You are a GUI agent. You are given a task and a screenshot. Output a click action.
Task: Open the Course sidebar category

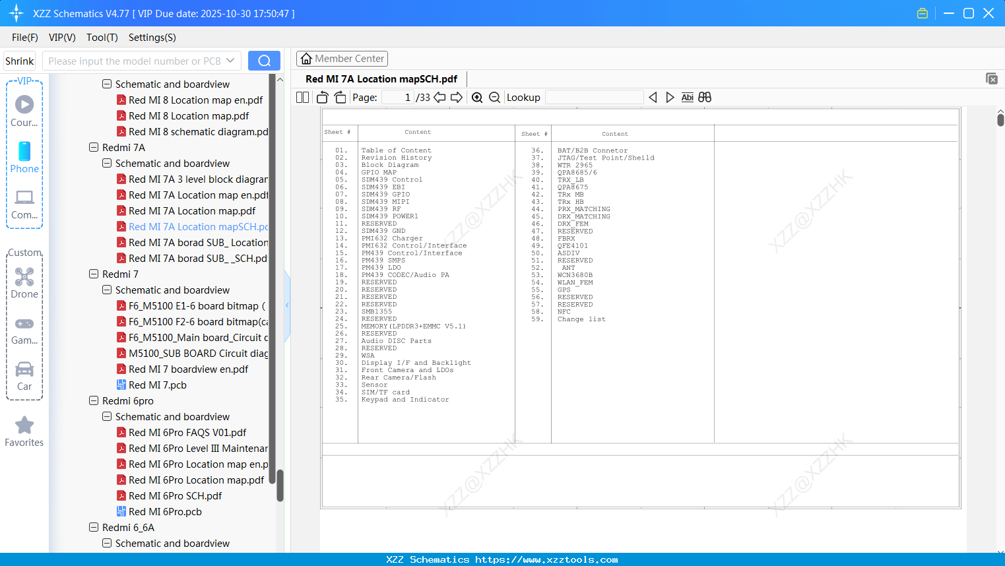24,111
